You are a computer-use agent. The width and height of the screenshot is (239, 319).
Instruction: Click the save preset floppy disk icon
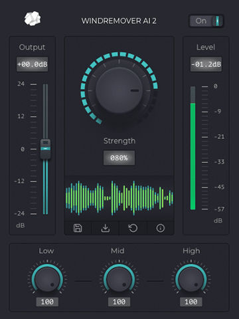78,228
